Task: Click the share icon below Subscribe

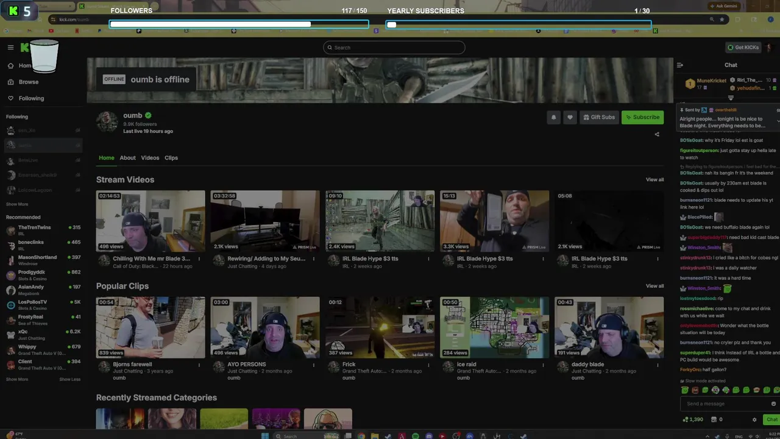Action: click(657, 134)
